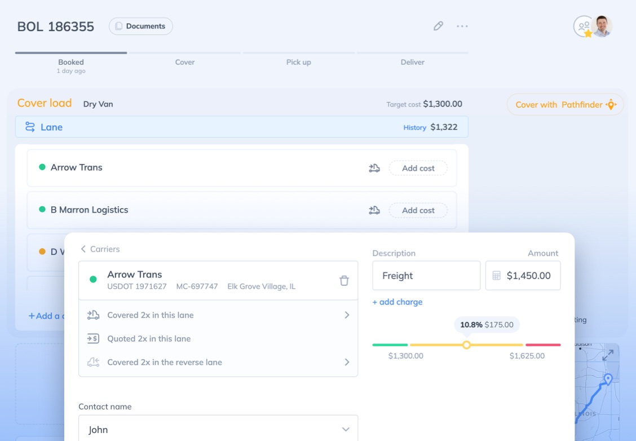Expand 'Covered 2x in this lane'
The image size is (636, 441).
pyautogui.click(x=347, y=315)
